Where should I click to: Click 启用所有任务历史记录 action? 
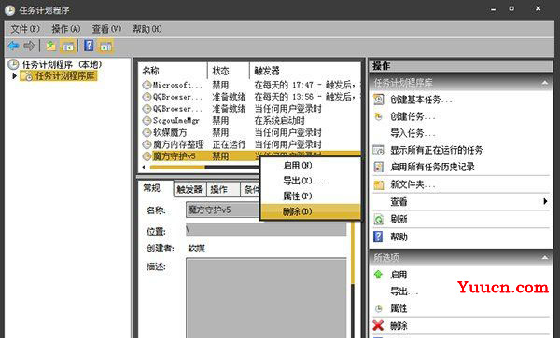click(x=432, y=167)
